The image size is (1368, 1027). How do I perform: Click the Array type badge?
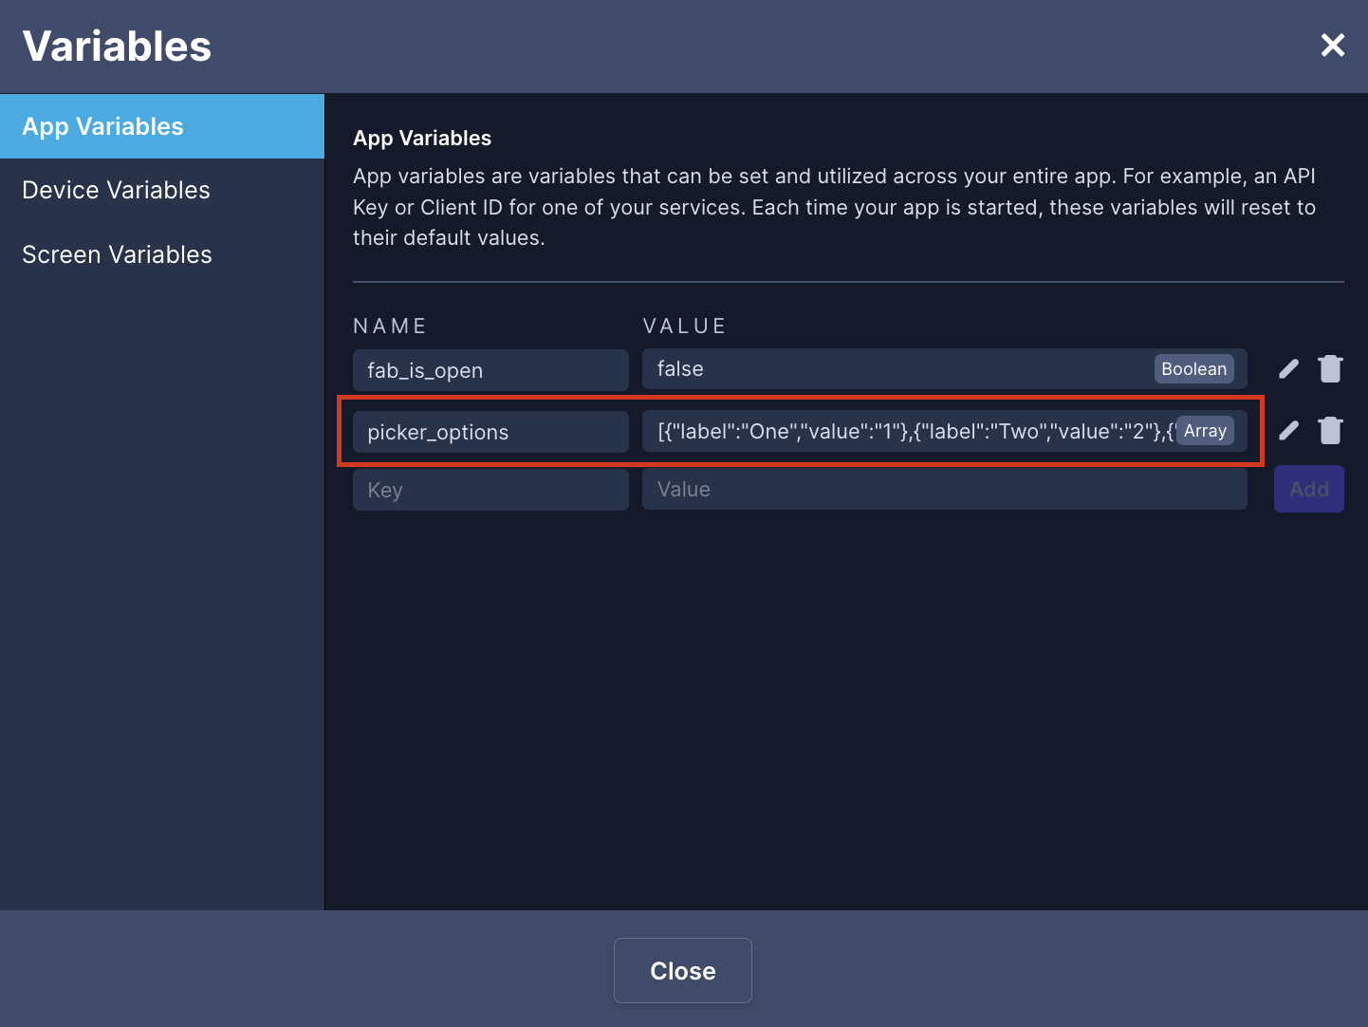(x=1205, y=431)
